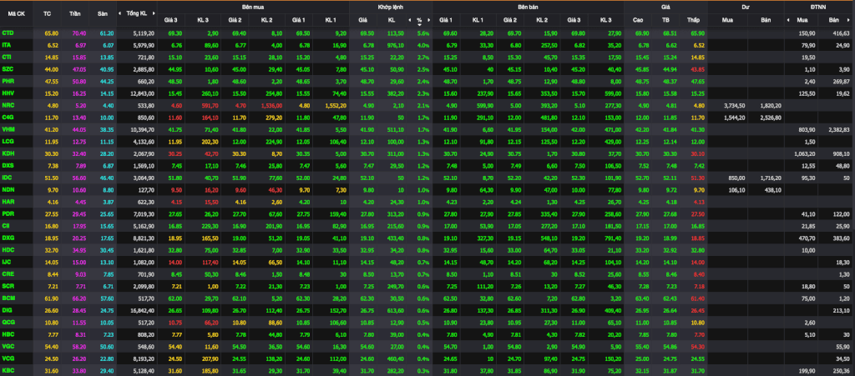
Task: Select NRC surplus buy 3,734,50
Action: tap(735, 105)
